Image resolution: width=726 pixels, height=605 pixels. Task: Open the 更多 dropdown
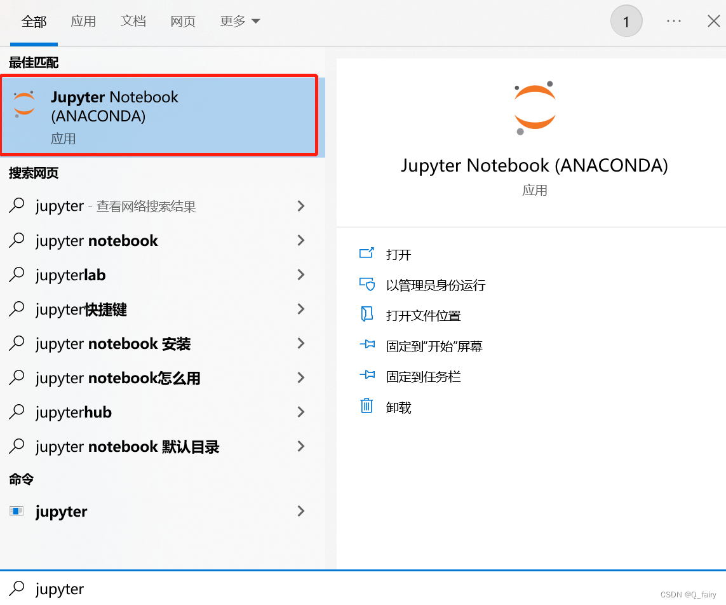240,22
